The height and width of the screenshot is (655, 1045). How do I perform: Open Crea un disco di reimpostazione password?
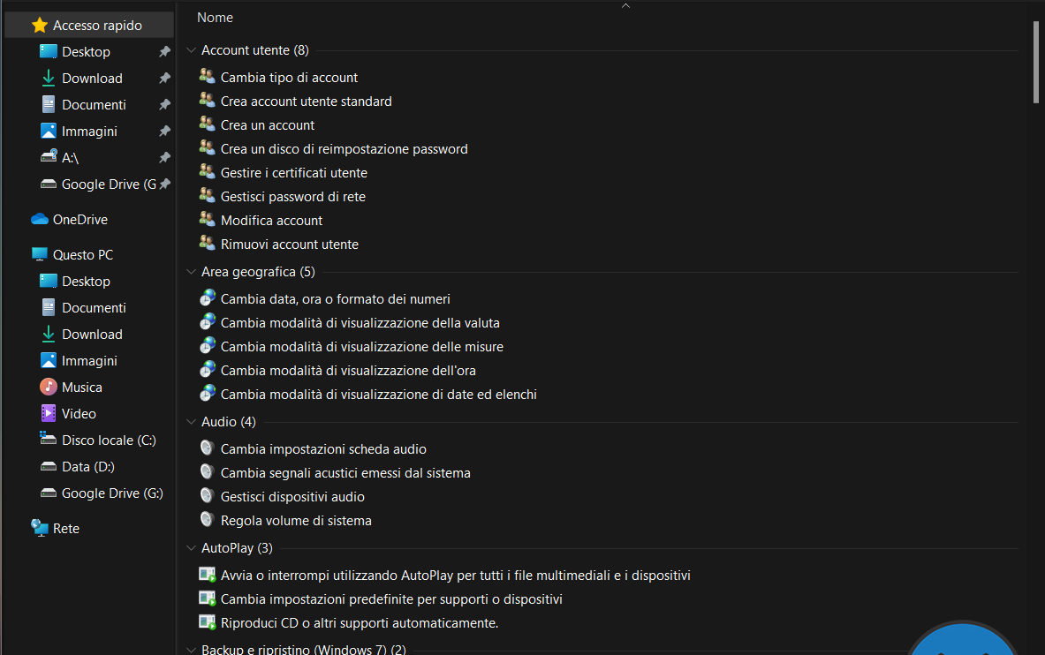[344, 148]
